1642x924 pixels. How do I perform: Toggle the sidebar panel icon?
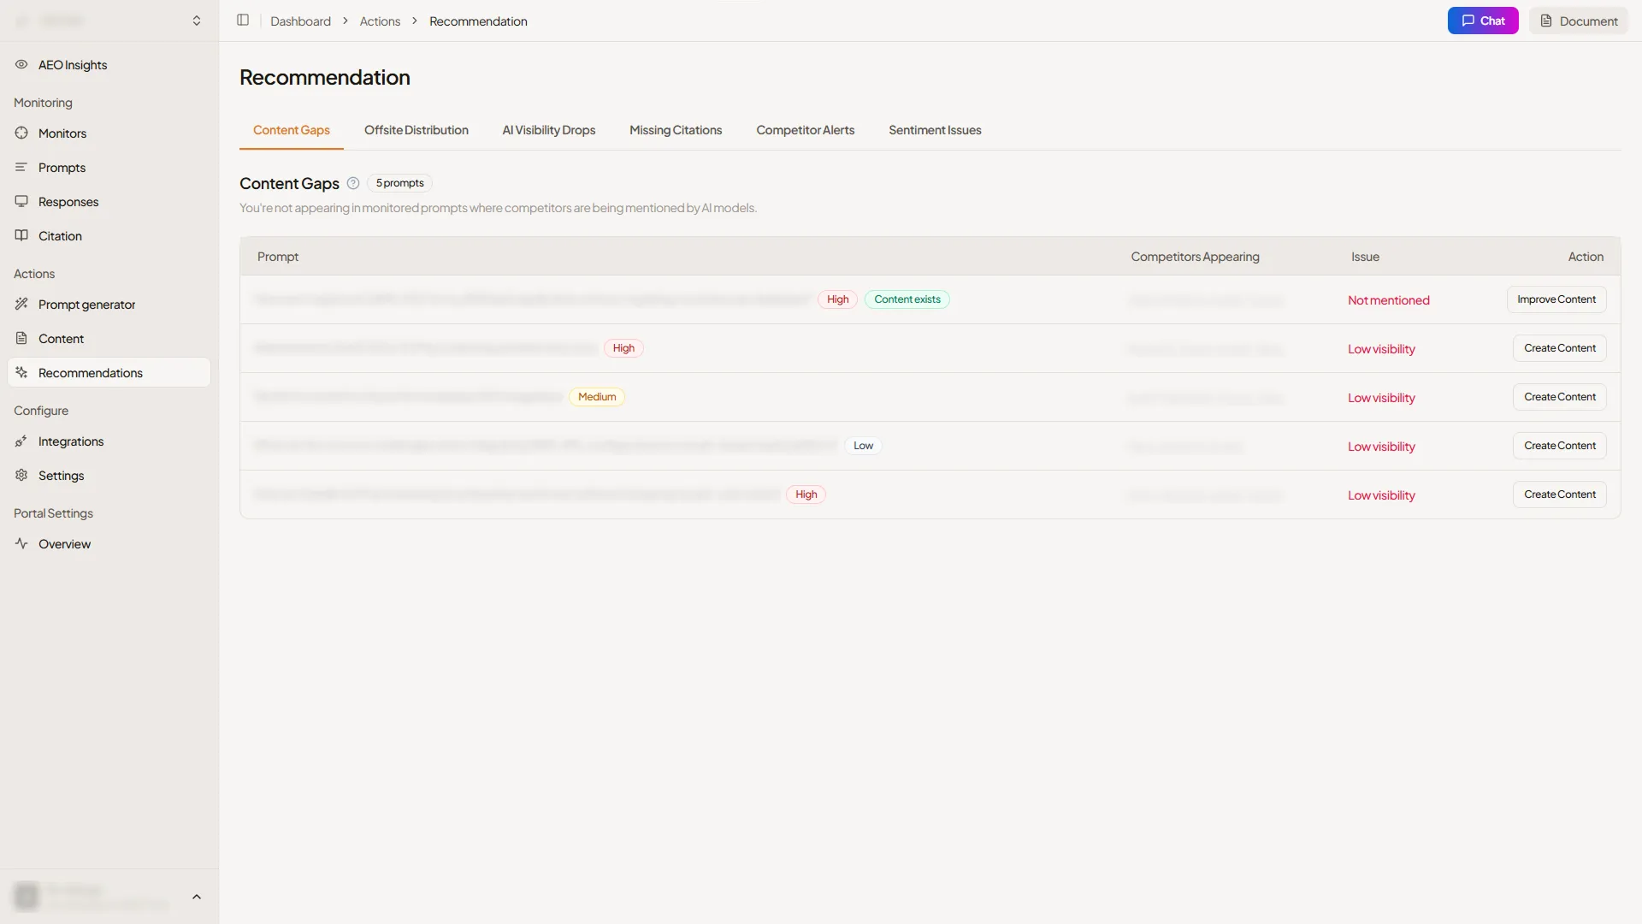(243, 21)
